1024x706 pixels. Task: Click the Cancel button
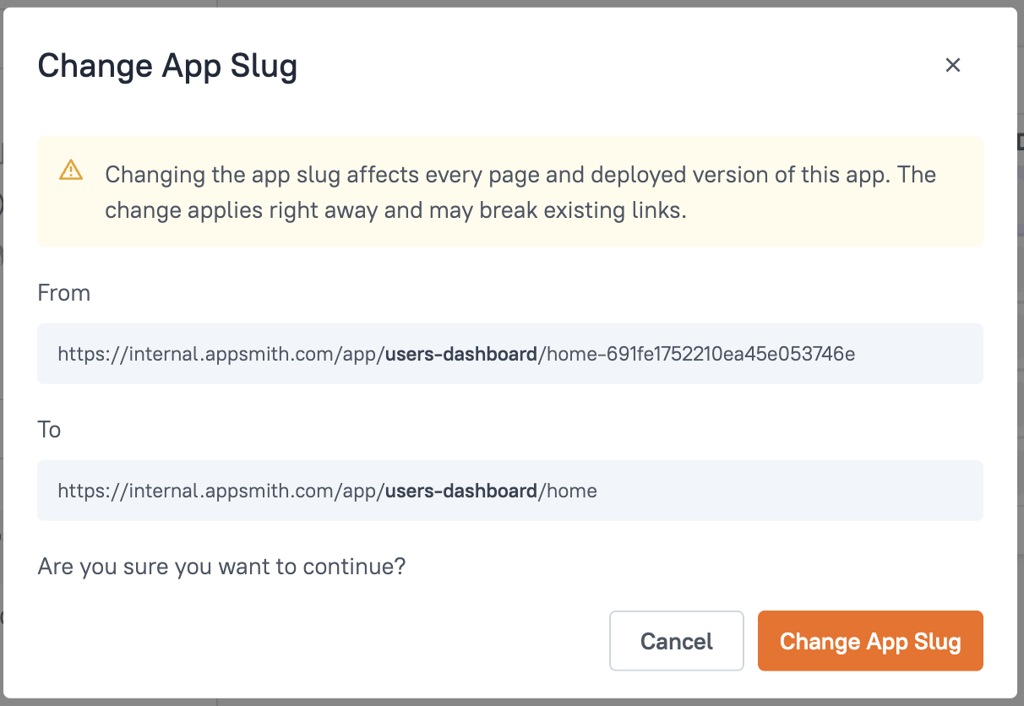[676, 641]
